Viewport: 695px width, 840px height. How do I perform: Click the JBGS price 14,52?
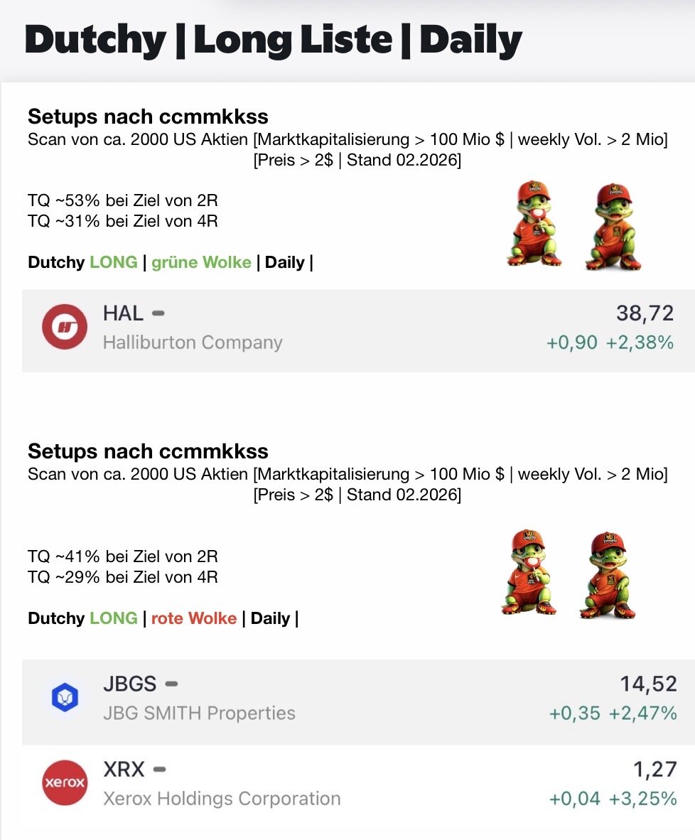pyautogui.click(x=647, y=684)
